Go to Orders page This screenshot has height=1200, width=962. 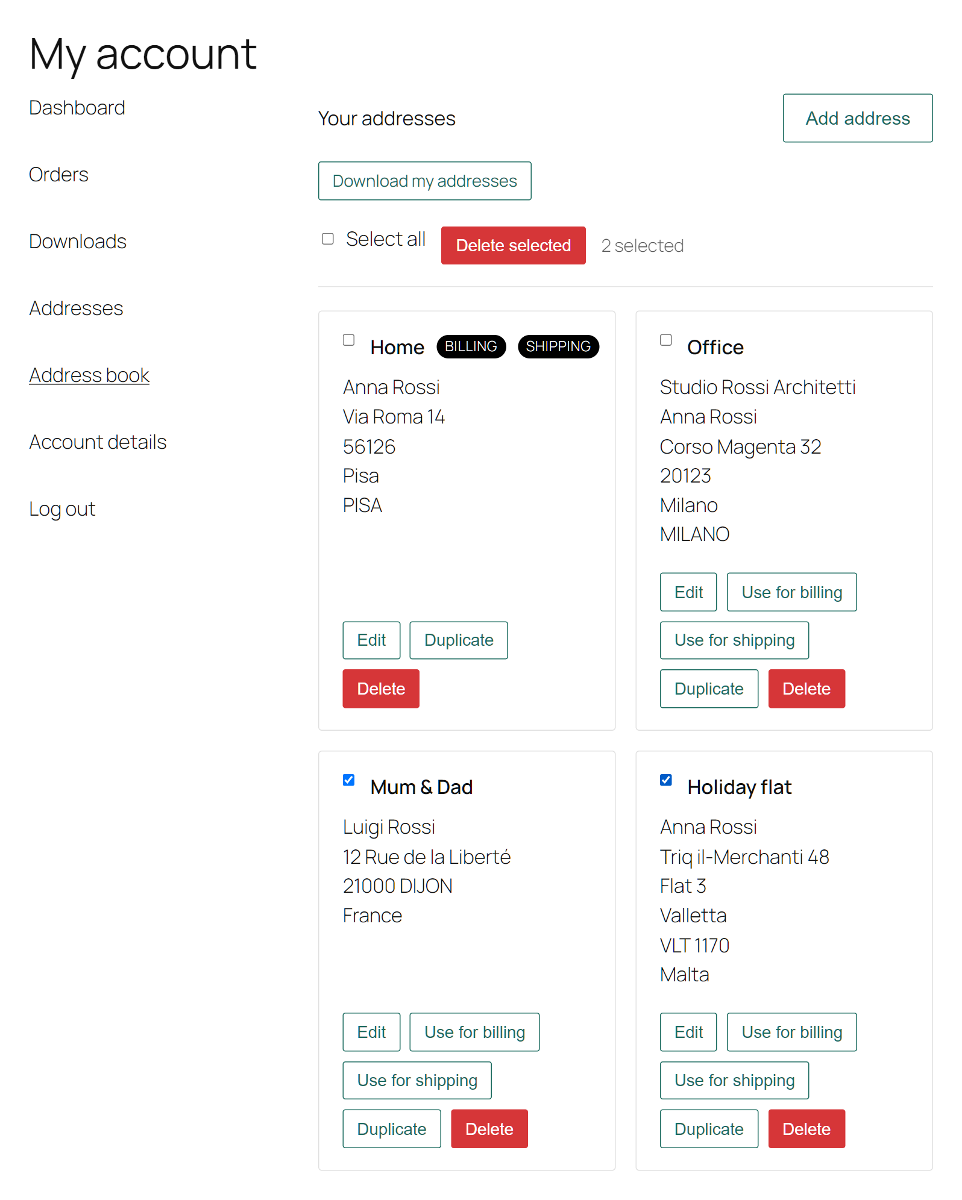[59, 175]
